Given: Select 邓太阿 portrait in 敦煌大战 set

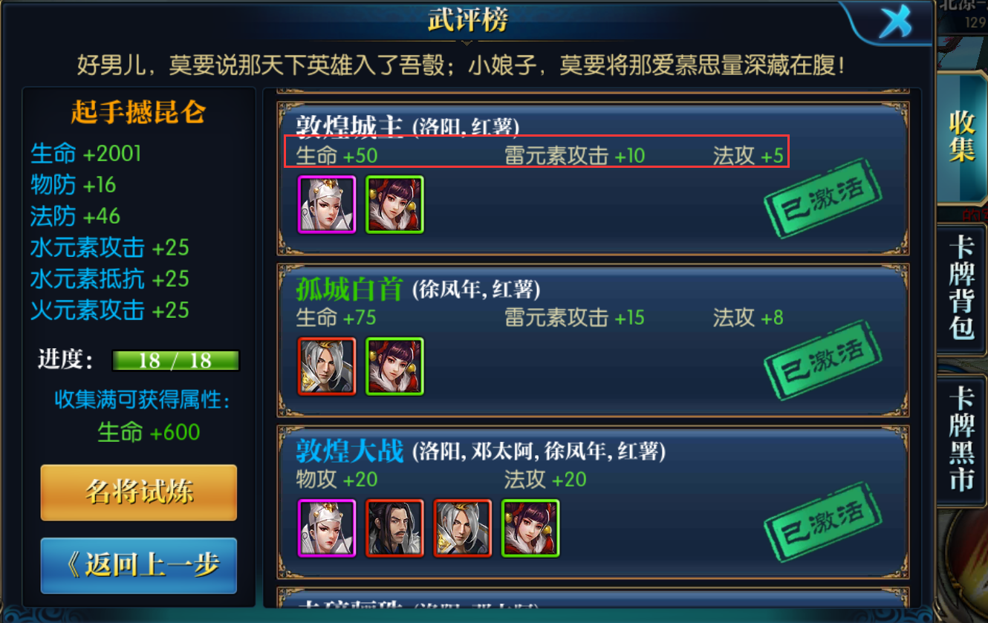Looking at the screenshot, I should (x=395, y=528).
